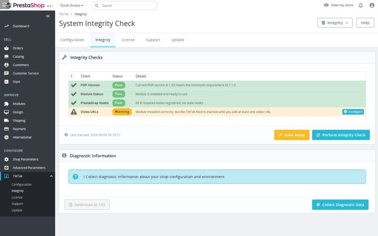Image resolution: width=378 pixels, height=236 pixels.
Task: Click Configure in Video URLs row
Action: coord(353,112)
